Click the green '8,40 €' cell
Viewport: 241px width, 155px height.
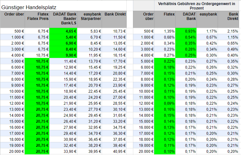[63, 49]
